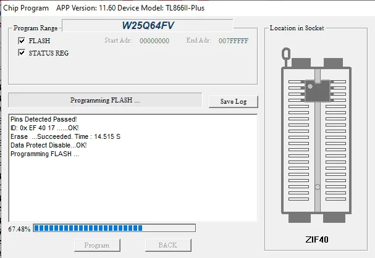
Task: Click the Start Adr value 00000000
Action: point(154,41)
